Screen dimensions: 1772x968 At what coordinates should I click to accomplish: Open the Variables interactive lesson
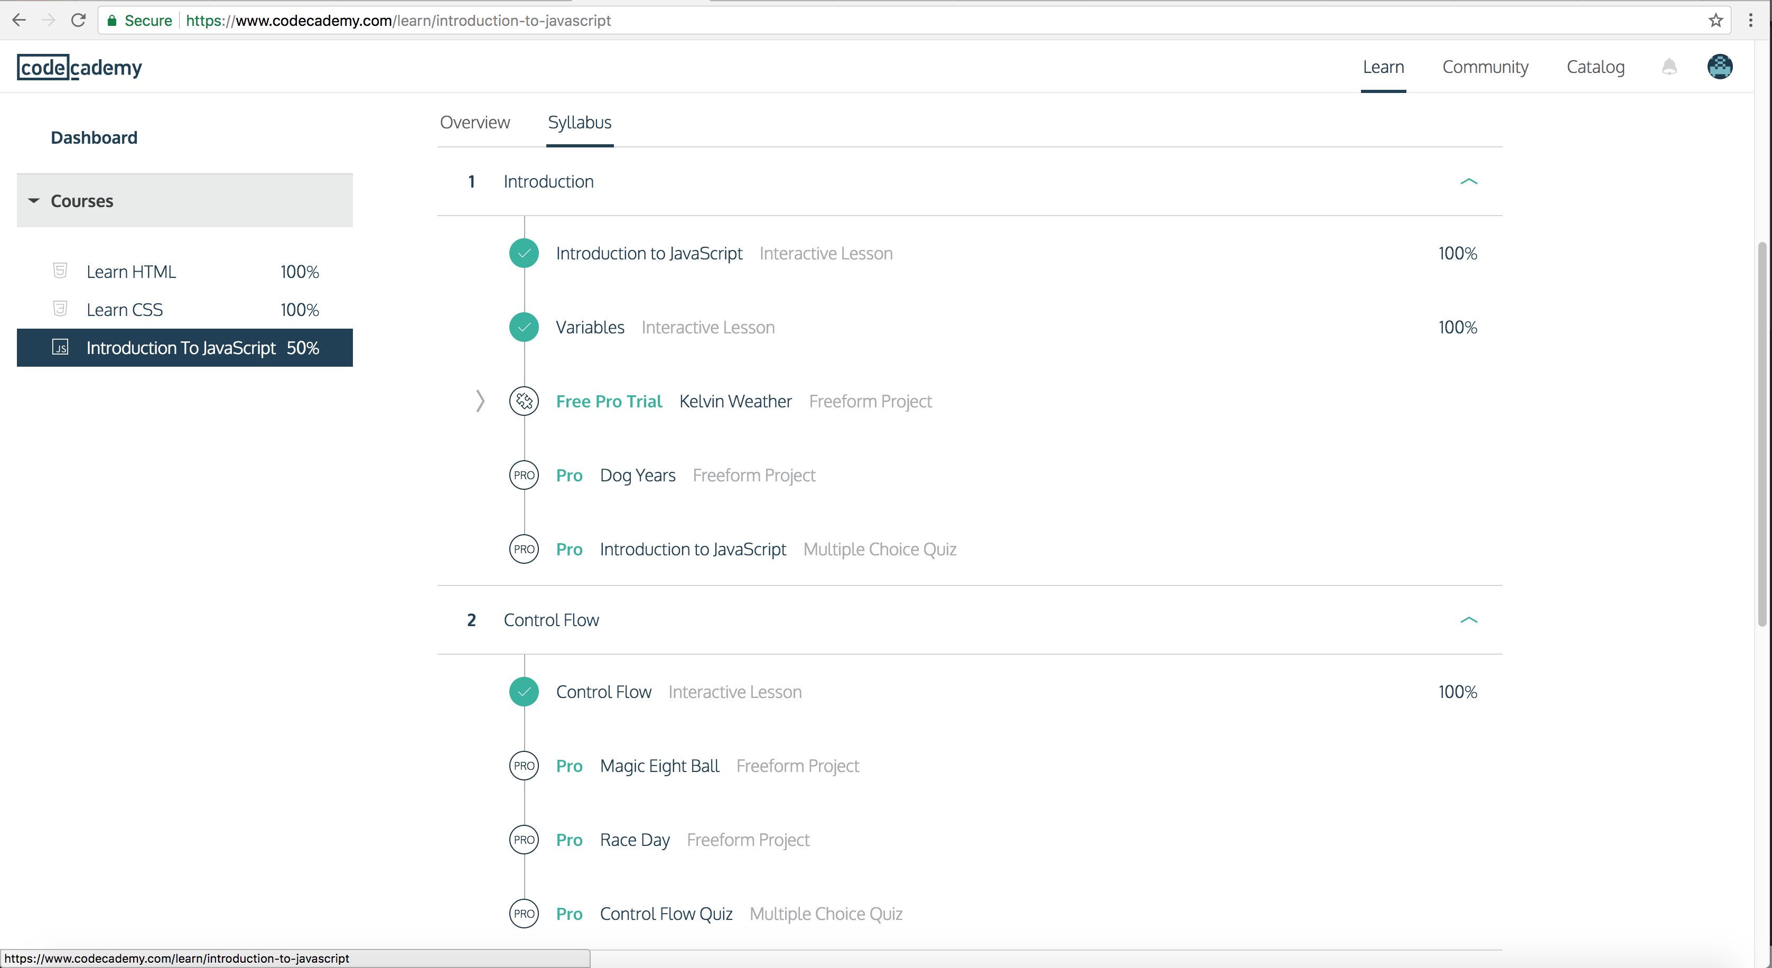(x=590, y=328)
